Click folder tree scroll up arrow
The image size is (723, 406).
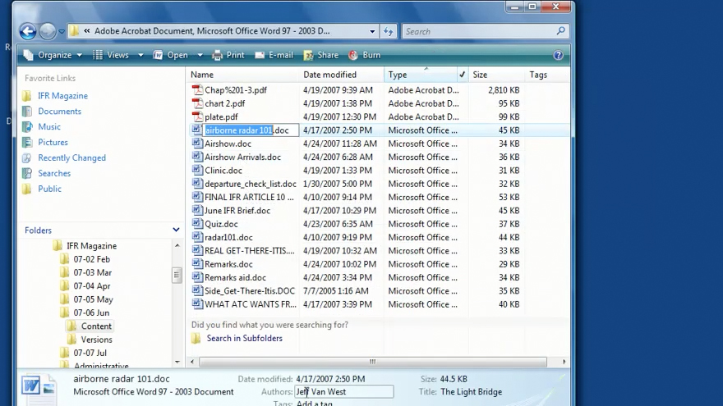(177, 246)
